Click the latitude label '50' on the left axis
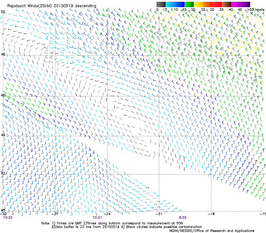This screenshot has height=233, width=266. click(x=3, y=12)
